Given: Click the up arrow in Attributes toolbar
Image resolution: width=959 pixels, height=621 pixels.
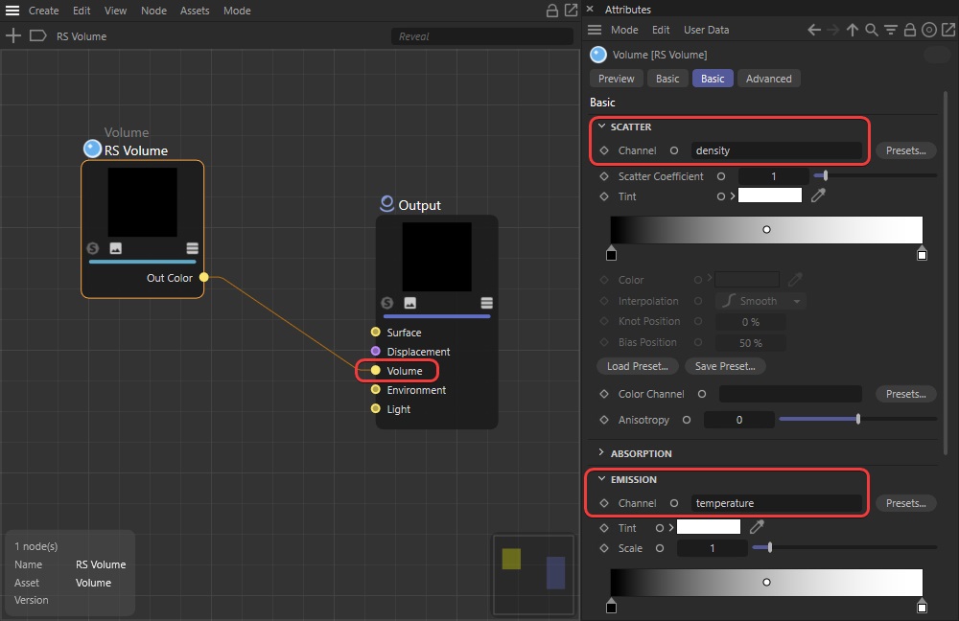Looking at the screenshot, I should click(853, 31).
